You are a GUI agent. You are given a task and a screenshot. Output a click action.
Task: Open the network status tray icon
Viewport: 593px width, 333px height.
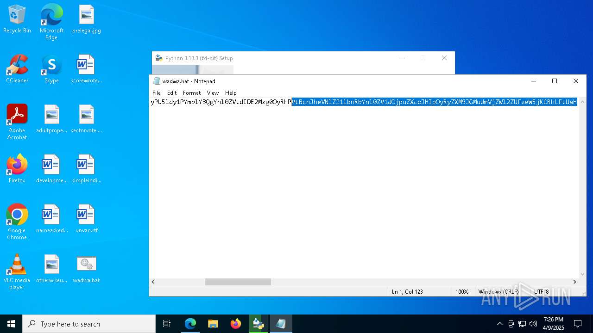tap(522, 324)
